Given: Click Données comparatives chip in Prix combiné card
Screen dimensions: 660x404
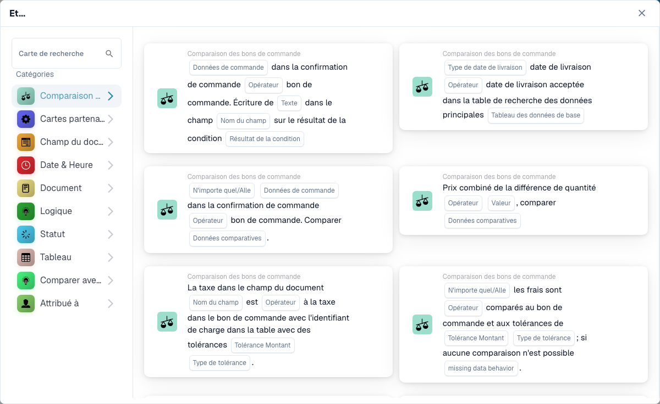Looking at the screenshot, I should click(482, 221).
